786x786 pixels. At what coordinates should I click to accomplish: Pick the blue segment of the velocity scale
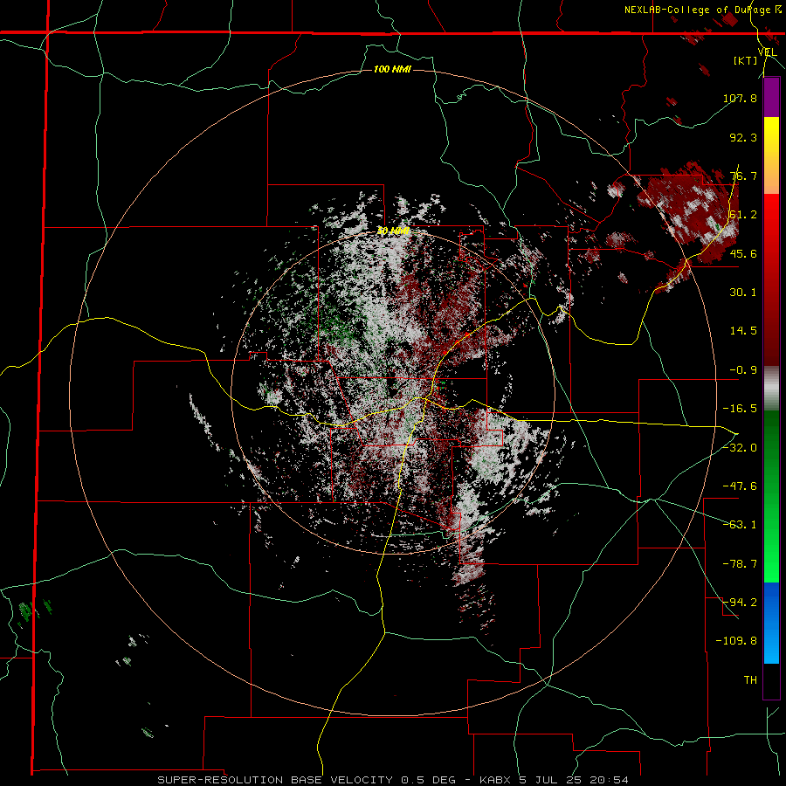click(771, 623)
